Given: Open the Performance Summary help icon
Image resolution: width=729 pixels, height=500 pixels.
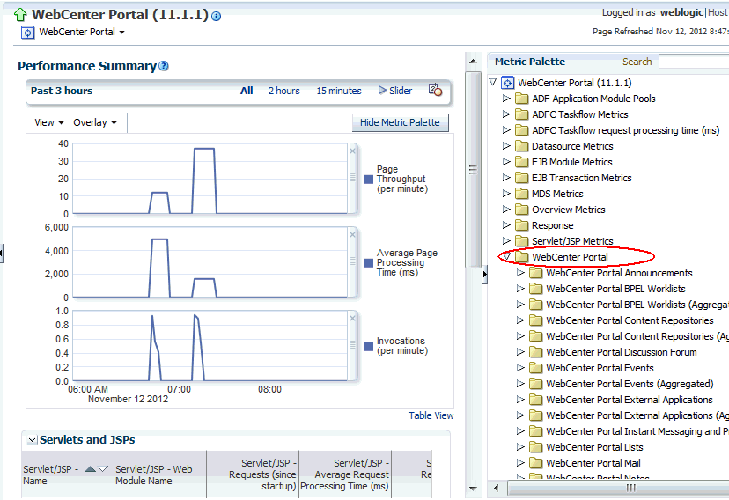Looking at the screenshot, I should [x=164, y=66].
